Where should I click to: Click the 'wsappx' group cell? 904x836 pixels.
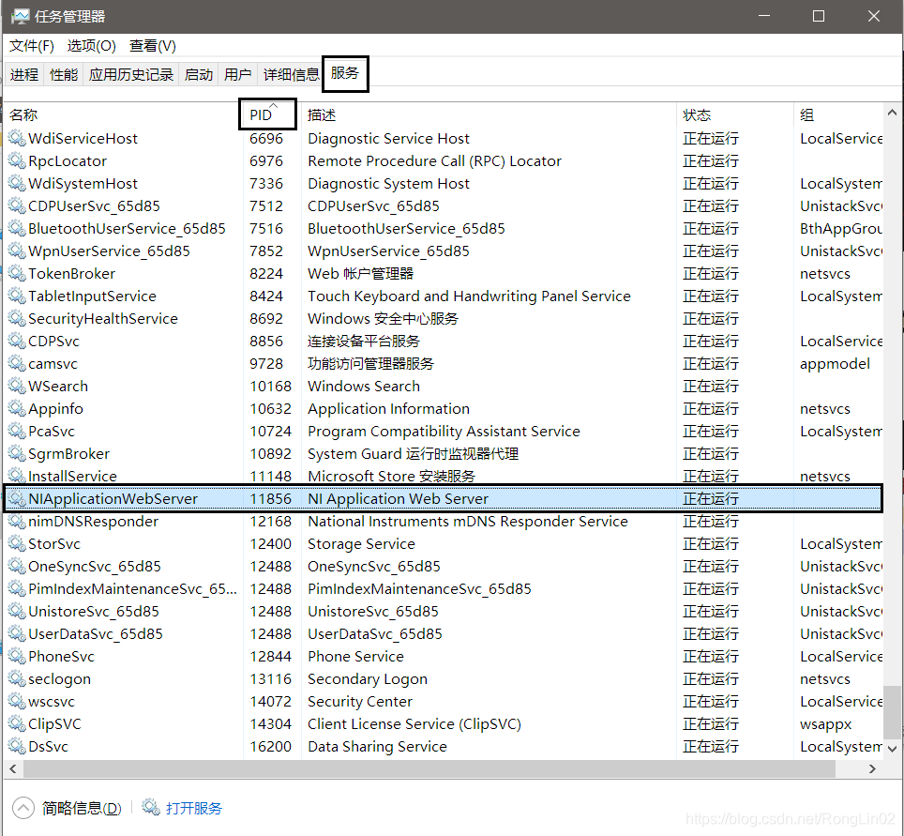point(825,723)
